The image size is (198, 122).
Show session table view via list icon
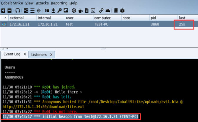[x=32, y=11]
